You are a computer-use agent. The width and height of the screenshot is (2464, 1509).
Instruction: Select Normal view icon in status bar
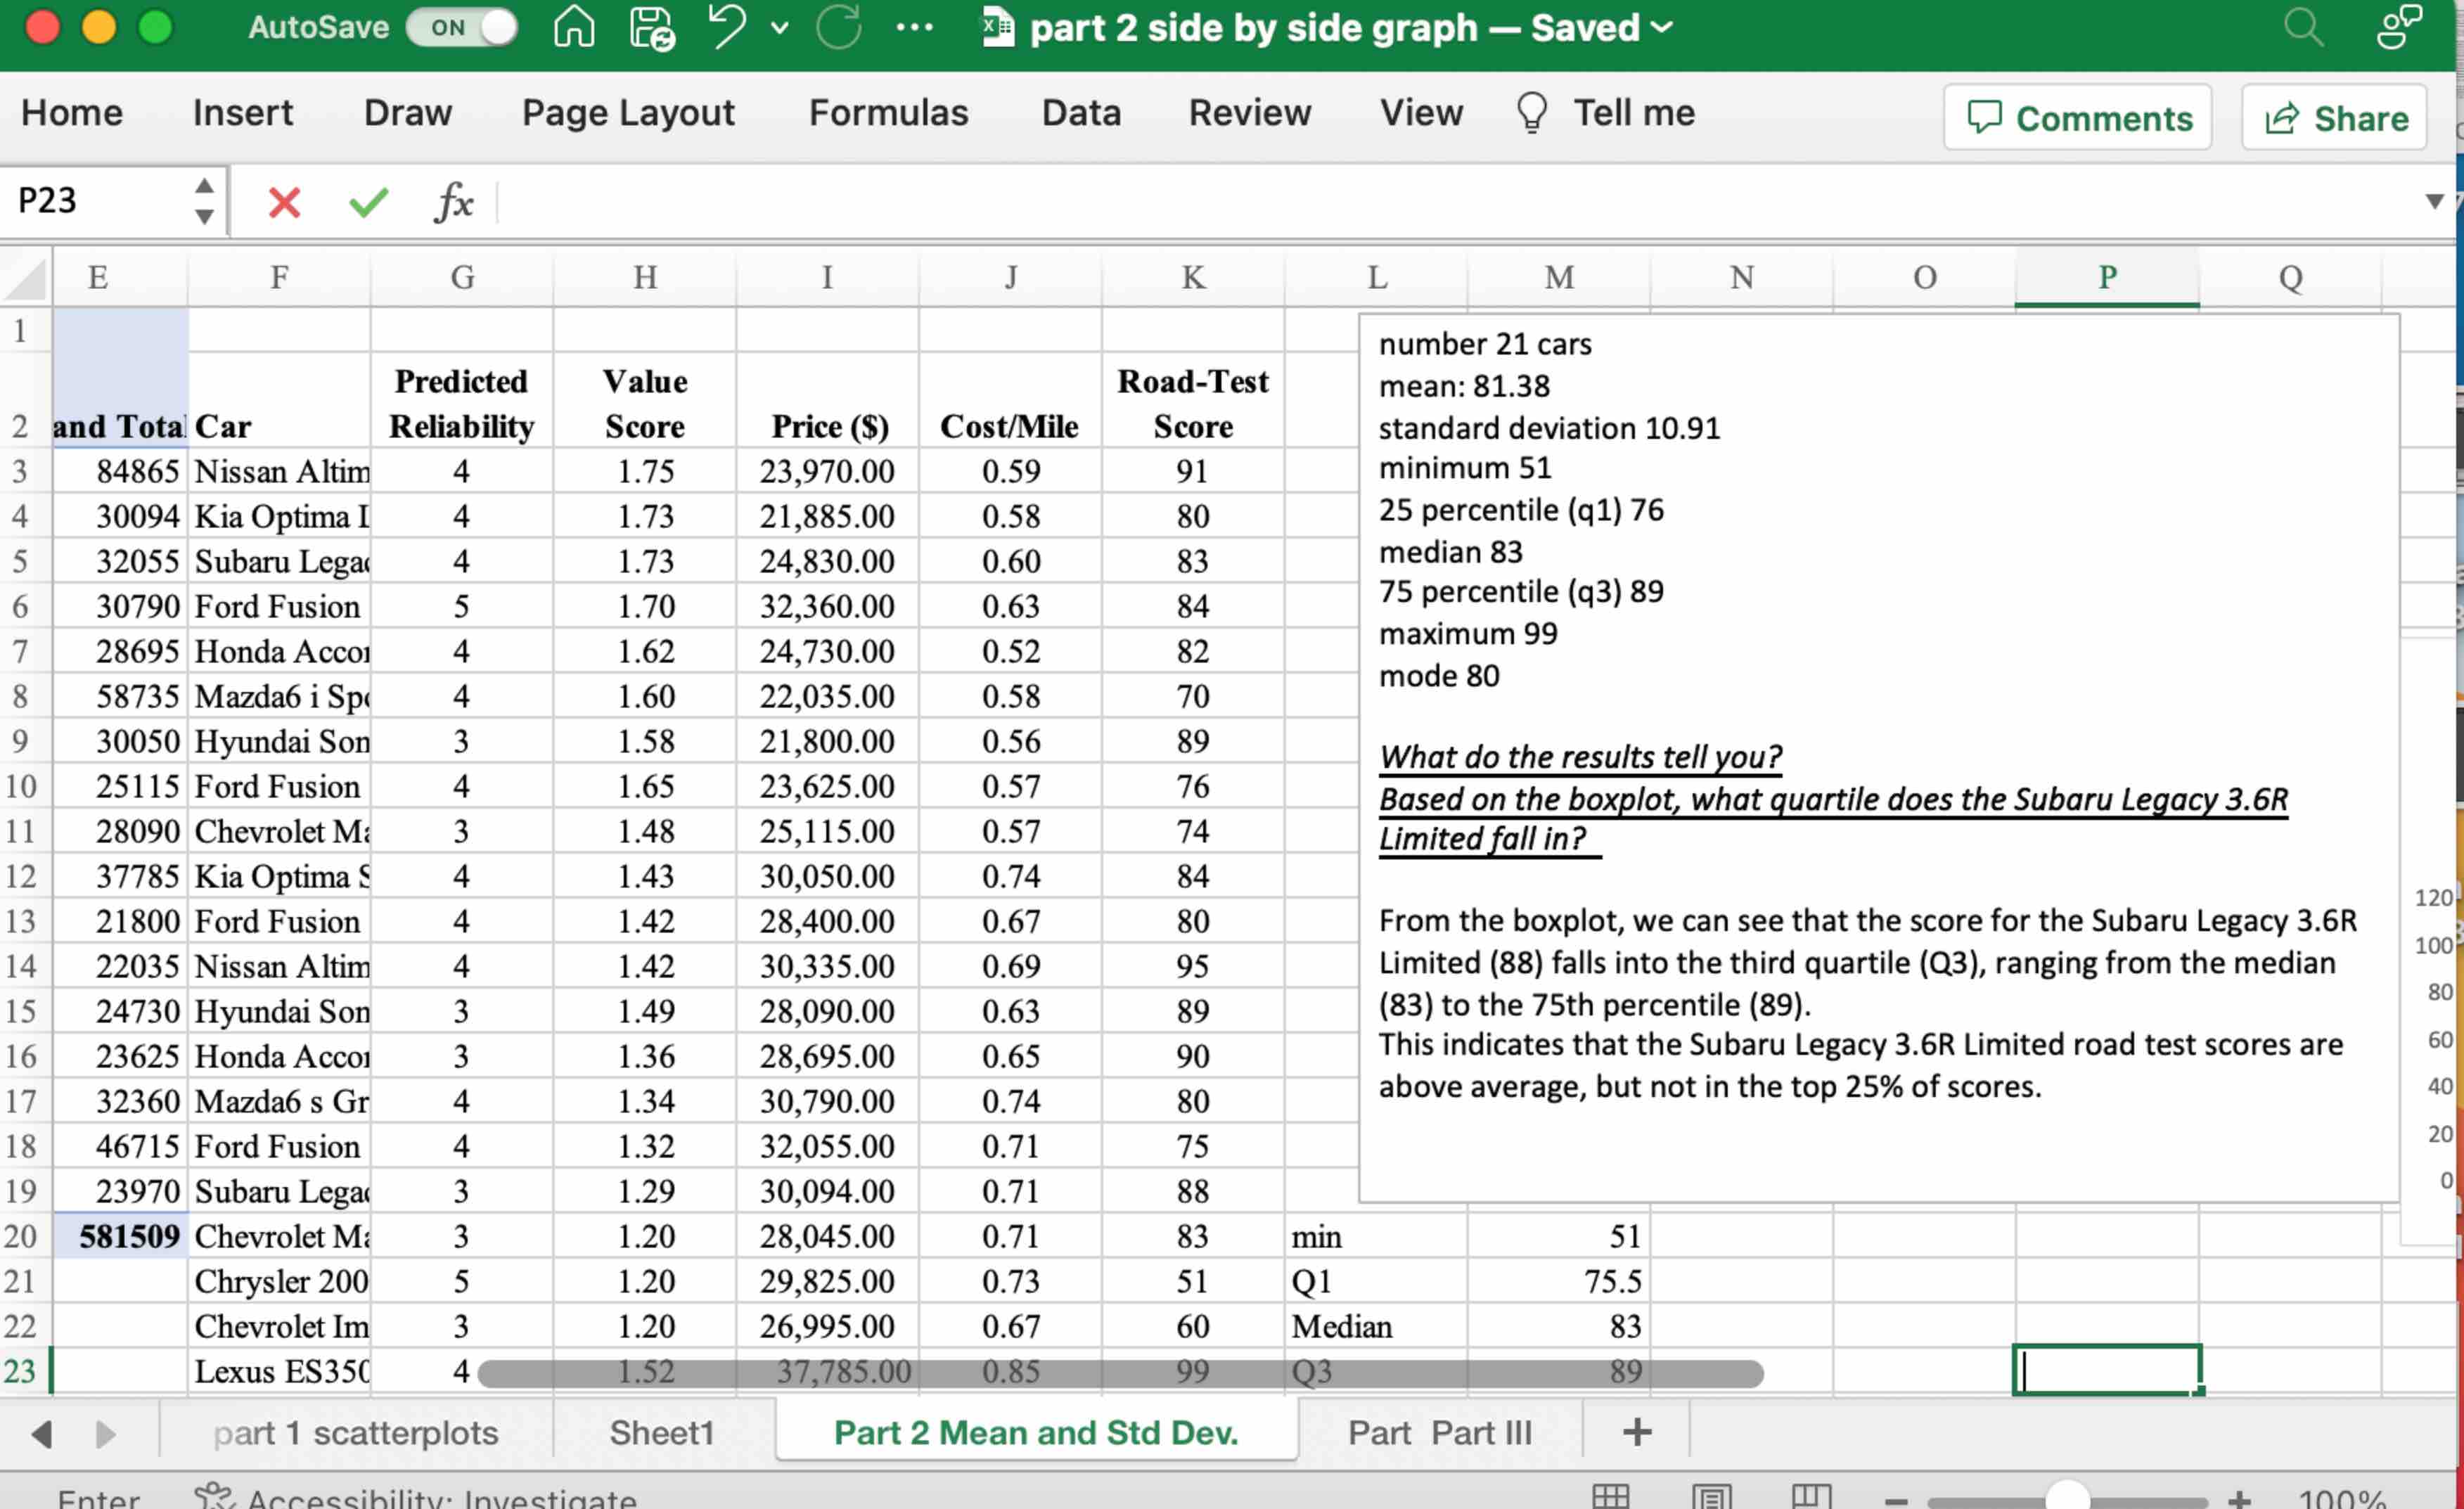(1610, 1494)
